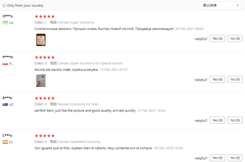Click the Poland flag icon
The width and height of the screenshot is (245, 162).
(x=5, y=64)
